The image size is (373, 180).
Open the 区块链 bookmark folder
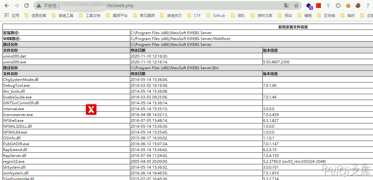click(x=326, y=15)
